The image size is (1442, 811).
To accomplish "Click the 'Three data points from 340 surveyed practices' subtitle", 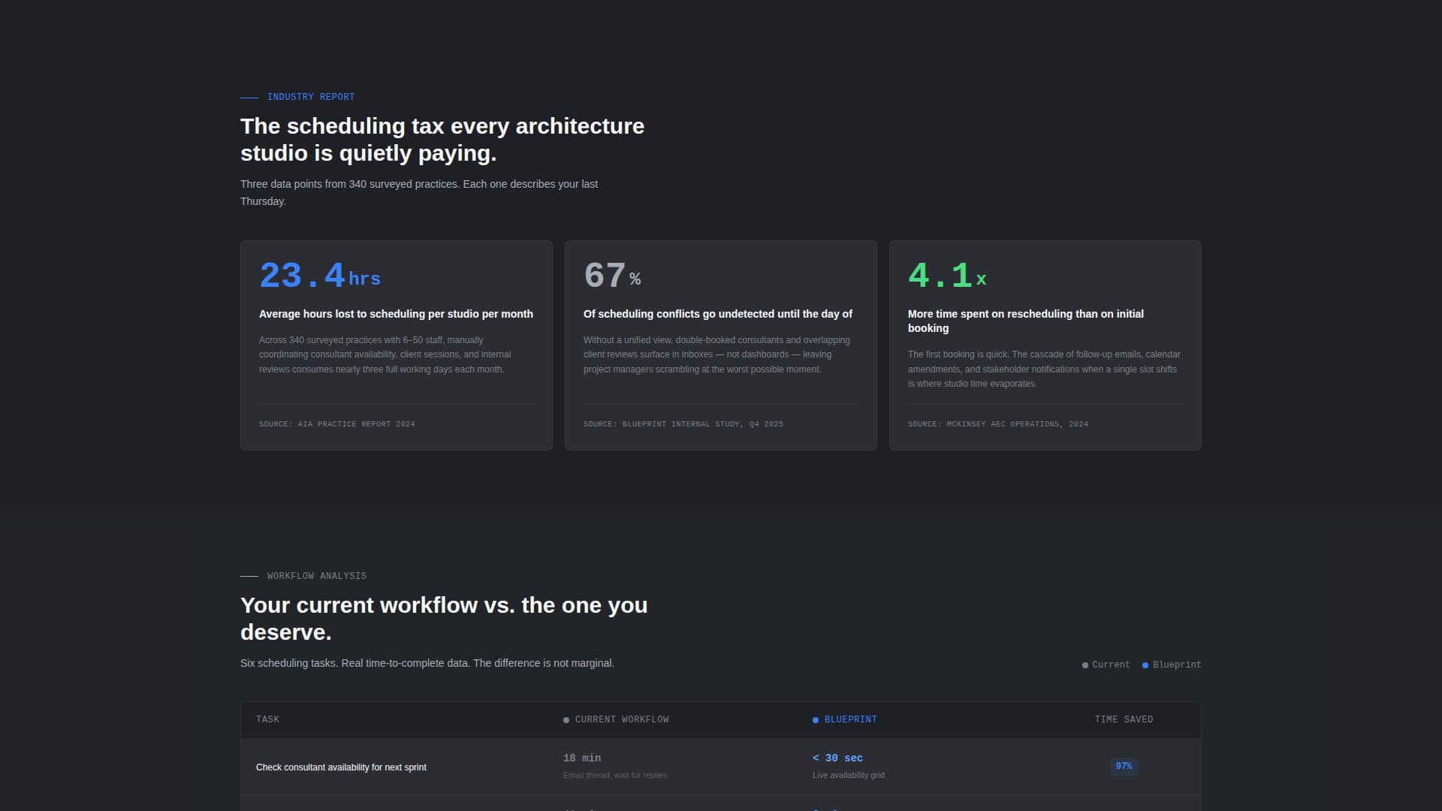I will 419,193.
